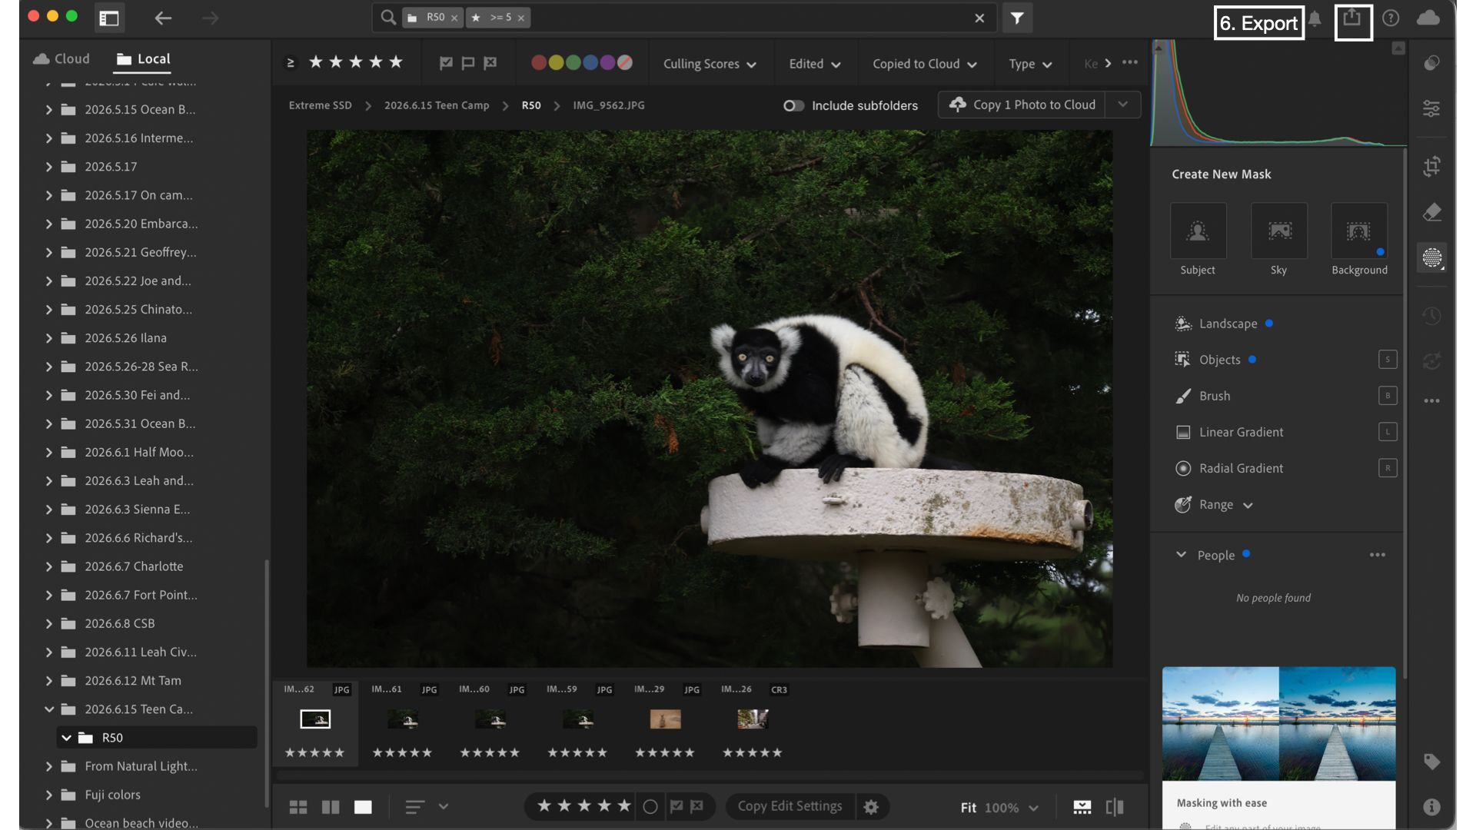Switch to photo grid view
This screenshot has width=1476, height=830.
point(298,807)
